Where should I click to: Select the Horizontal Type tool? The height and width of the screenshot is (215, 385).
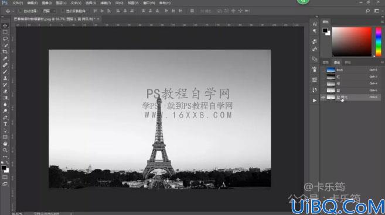(x=5, y=124)
